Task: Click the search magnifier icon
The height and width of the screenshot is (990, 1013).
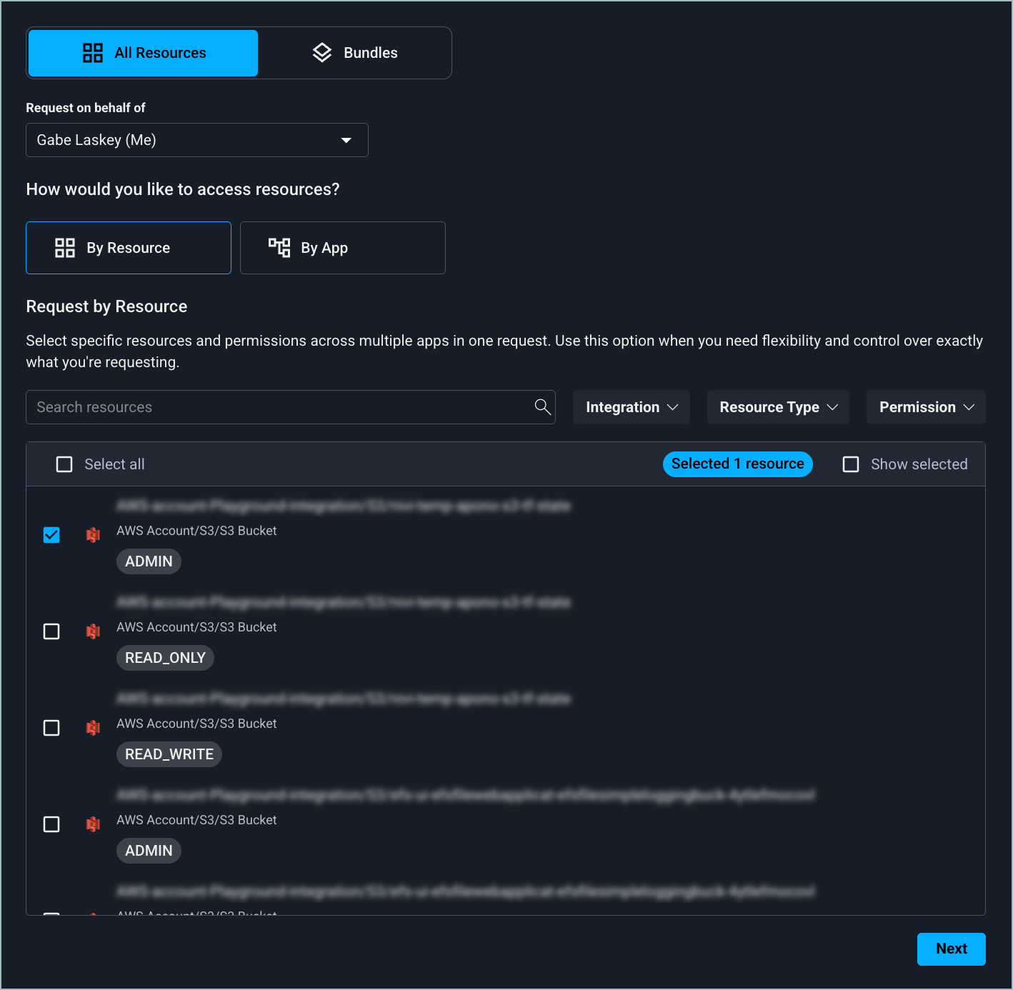Action: [x=542, y=407]
